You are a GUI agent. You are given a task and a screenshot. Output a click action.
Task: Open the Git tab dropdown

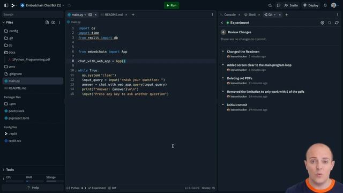point(274,14)
